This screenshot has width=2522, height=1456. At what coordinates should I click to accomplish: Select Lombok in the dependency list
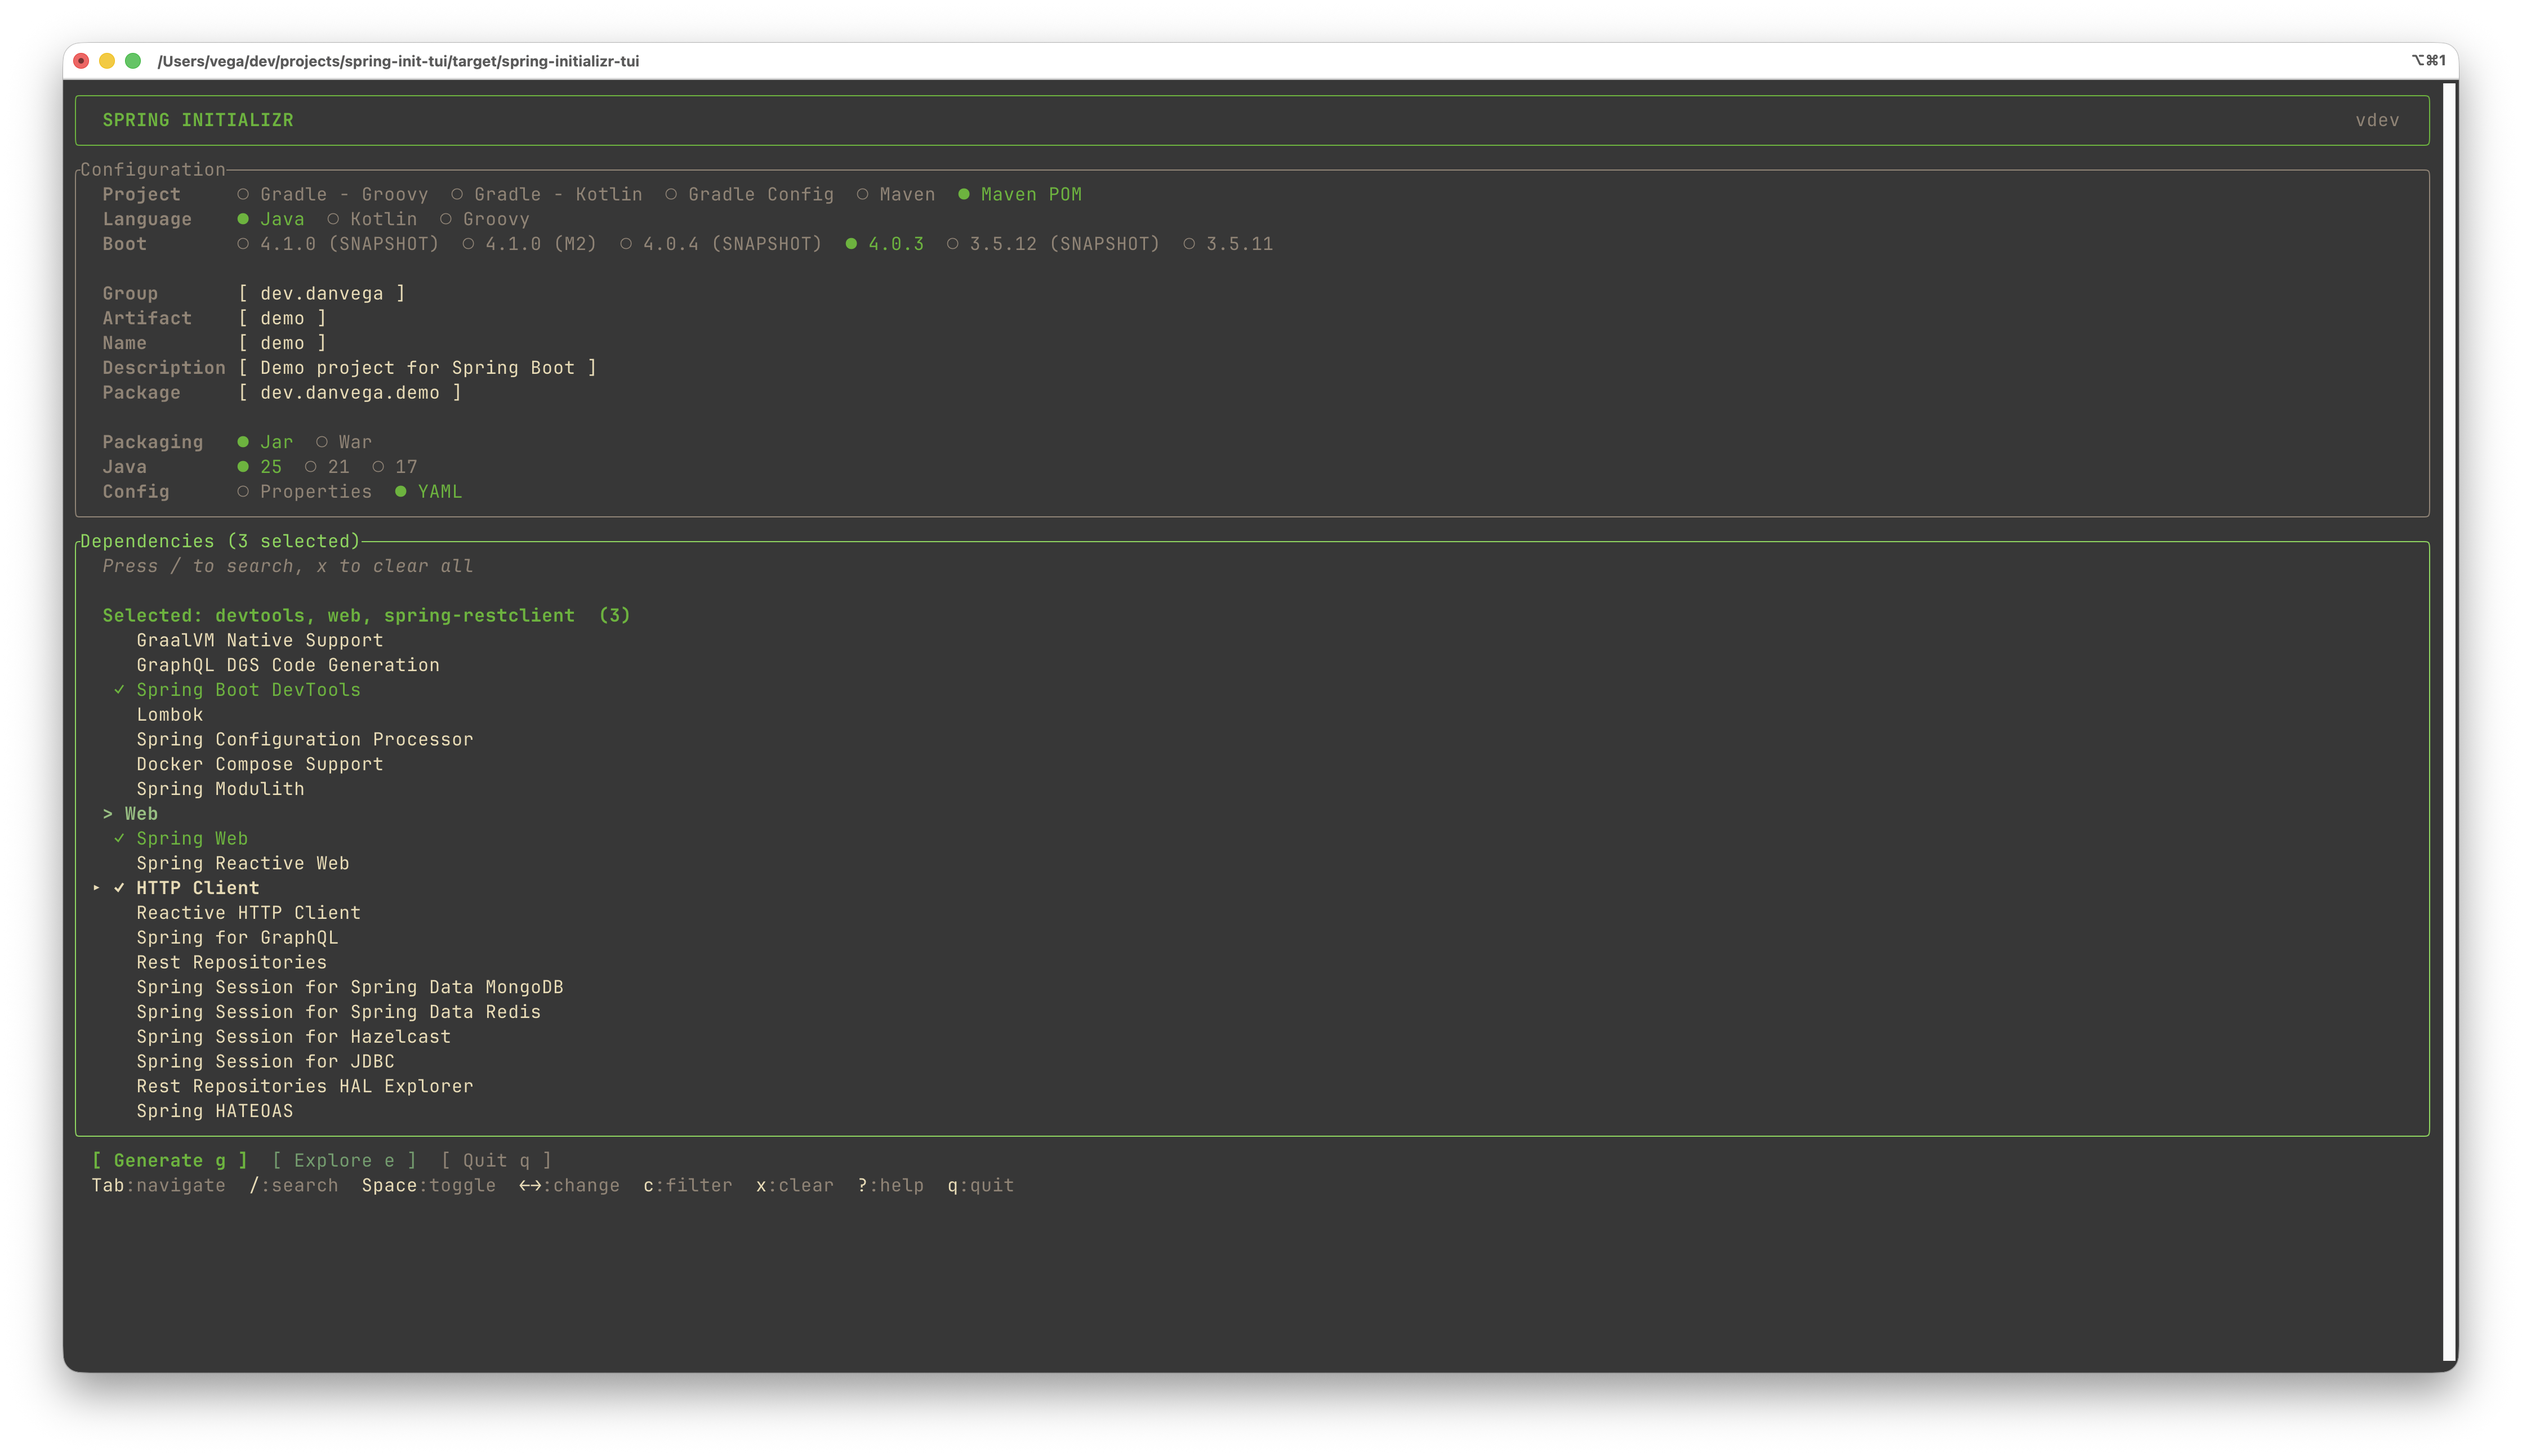pyautogui.click(x=169, y=715)
